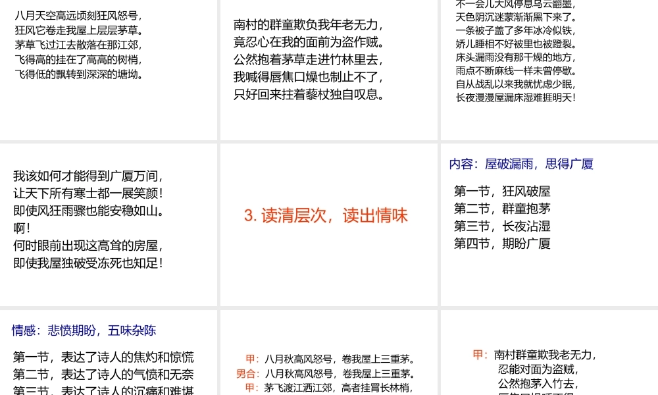Click the line '天色阴沉迷蒙渐渐黑下来了'
This screenshot has width=658, height=395.
point(516,17)
